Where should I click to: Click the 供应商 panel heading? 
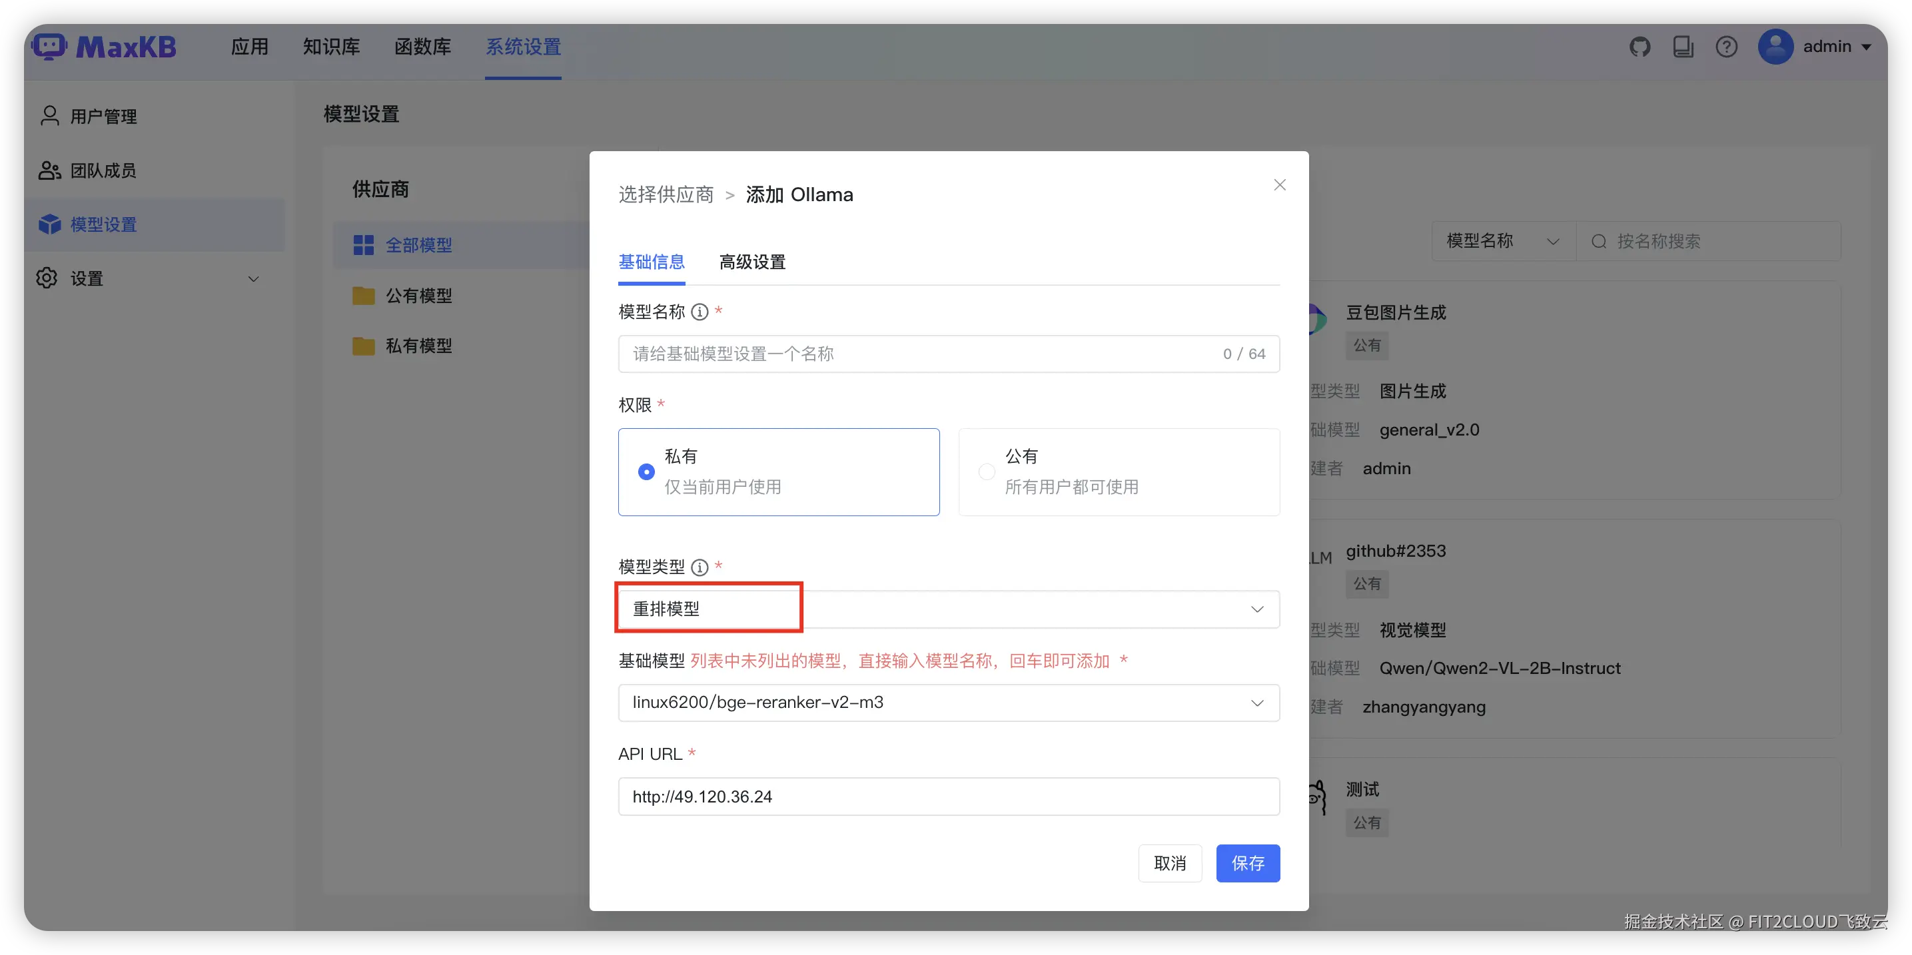coord(380,189)
